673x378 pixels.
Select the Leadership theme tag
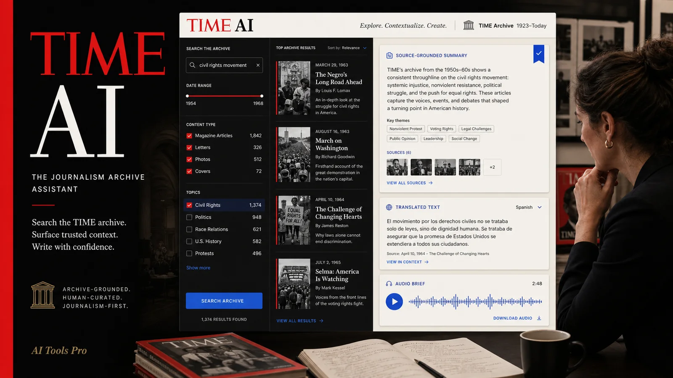(433, 139)
